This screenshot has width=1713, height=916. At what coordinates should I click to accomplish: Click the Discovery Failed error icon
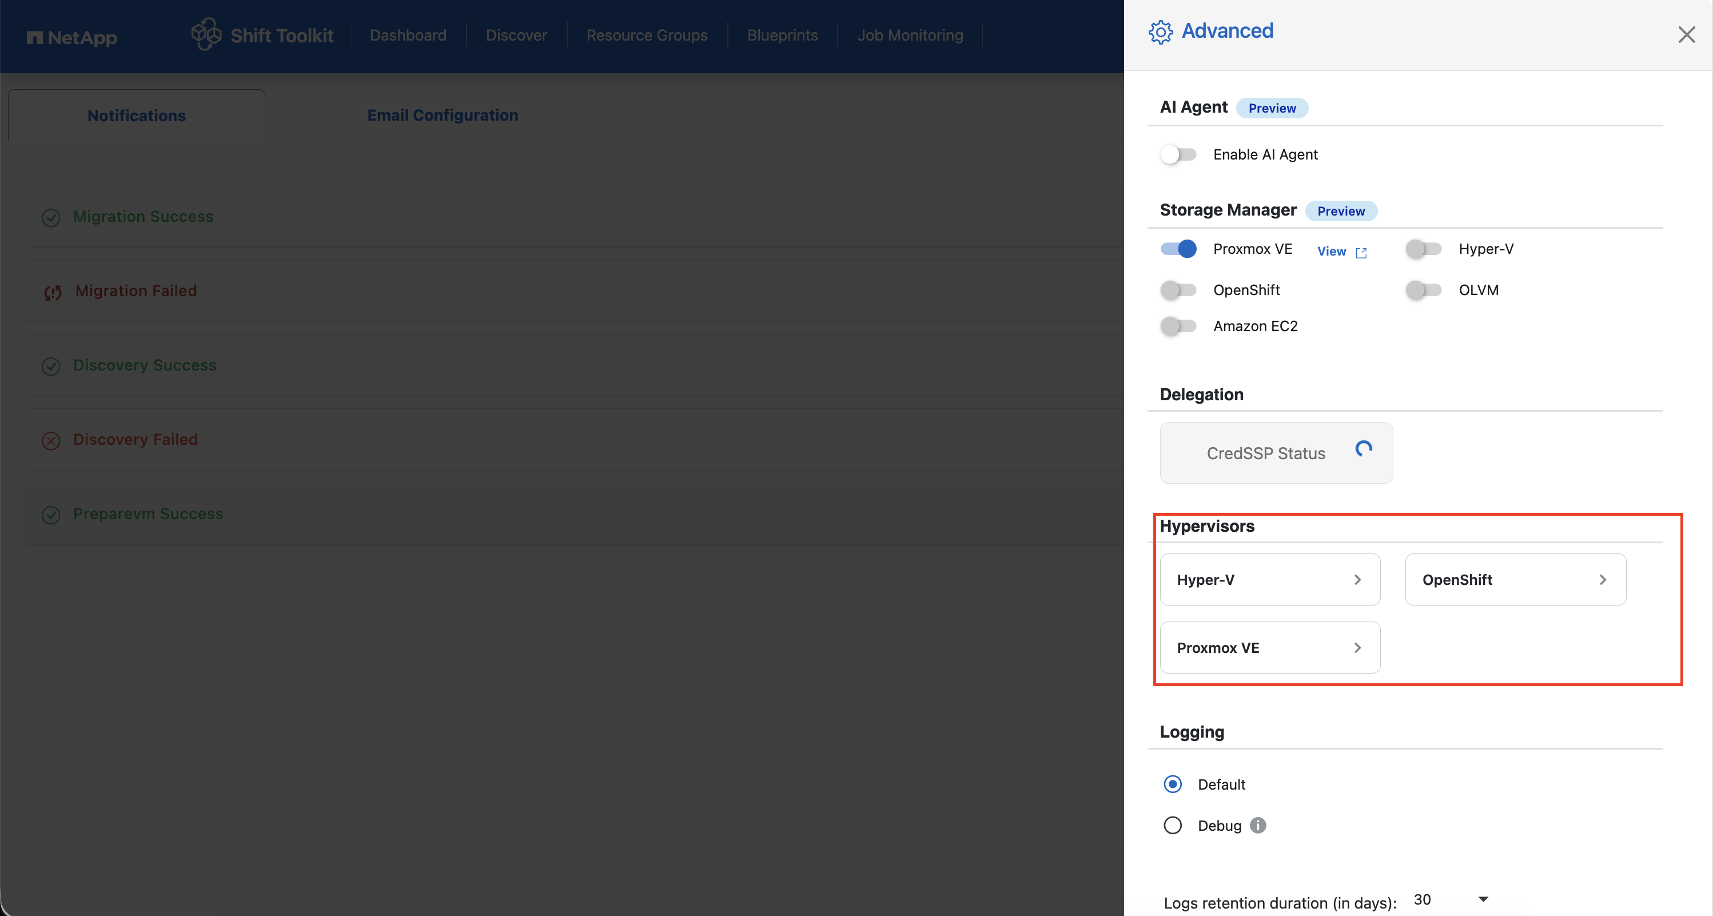click(51, 440)
